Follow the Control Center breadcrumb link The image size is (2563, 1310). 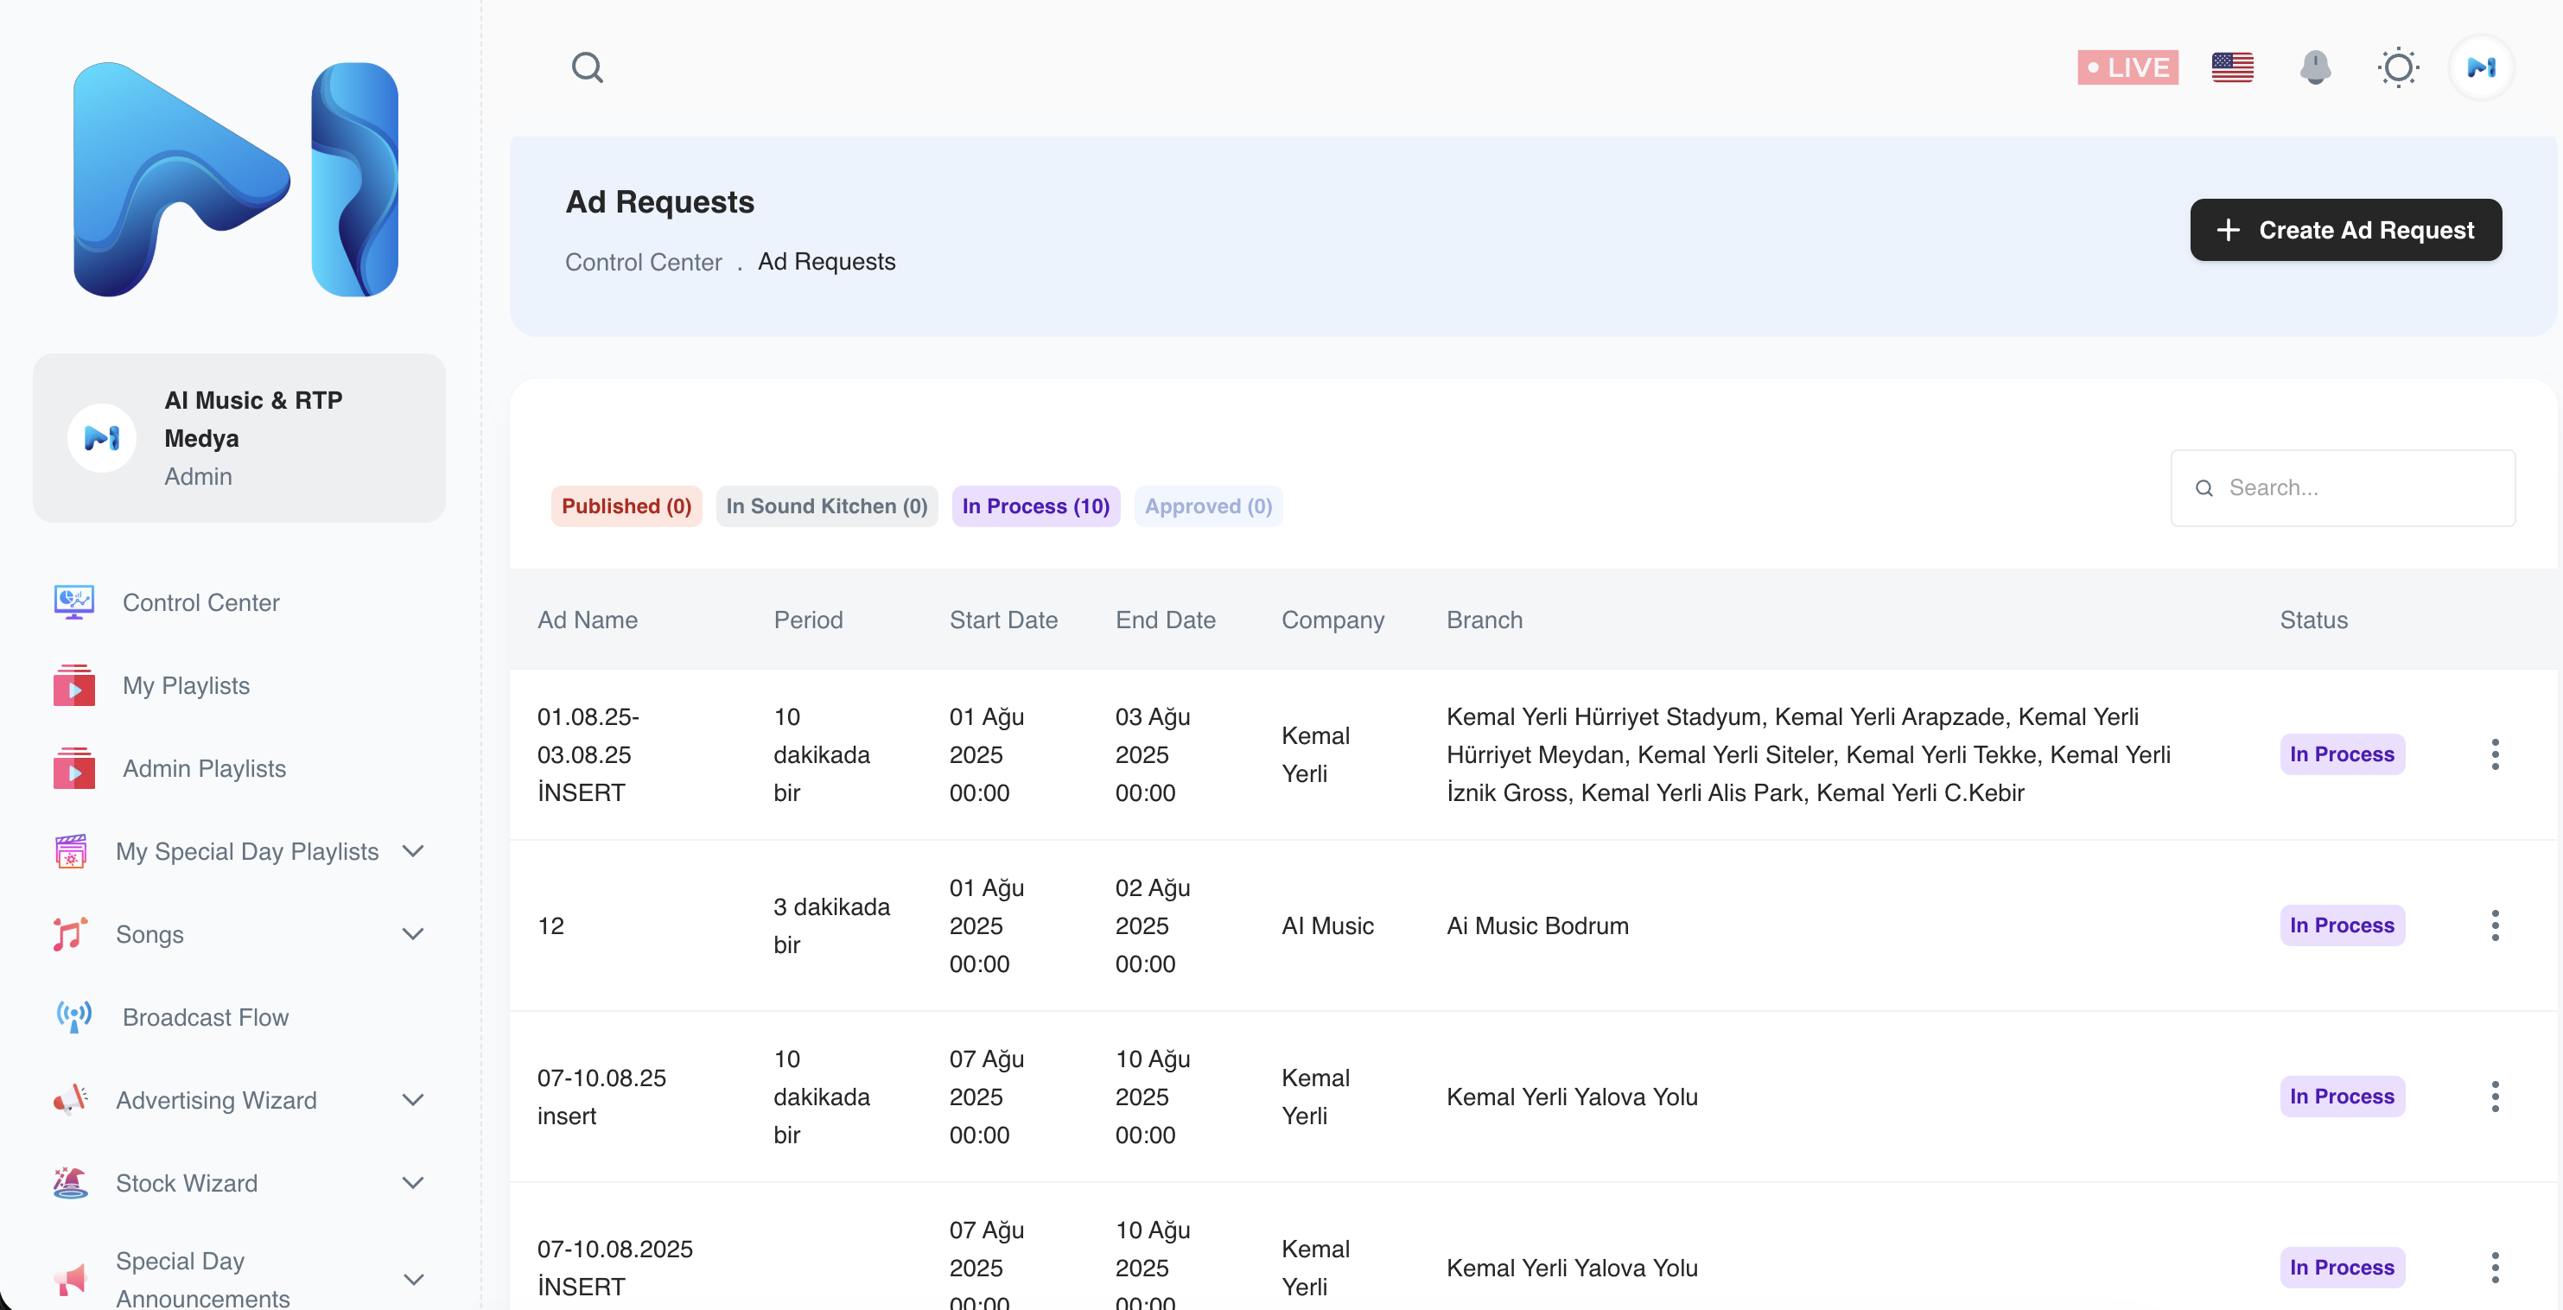pyautogui.click(x=643, y=263)
